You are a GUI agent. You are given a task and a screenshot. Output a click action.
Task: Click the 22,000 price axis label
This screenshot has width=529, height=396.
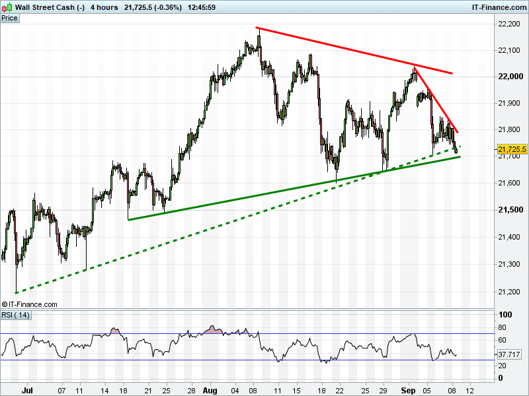[510, 77]
